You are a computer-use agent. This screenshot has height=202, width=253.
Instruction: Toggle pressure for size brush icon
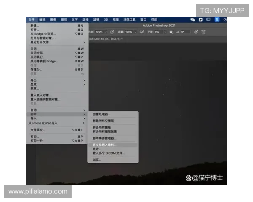pos(196,32)
